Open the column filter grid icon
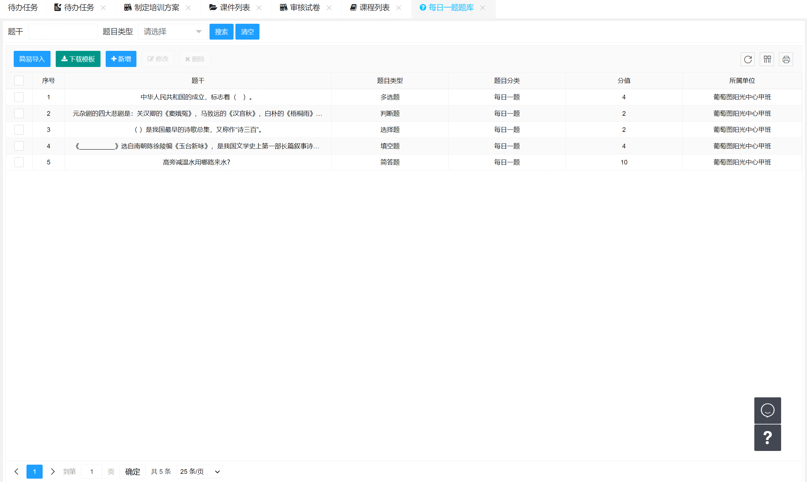 (x=767, y=59)
